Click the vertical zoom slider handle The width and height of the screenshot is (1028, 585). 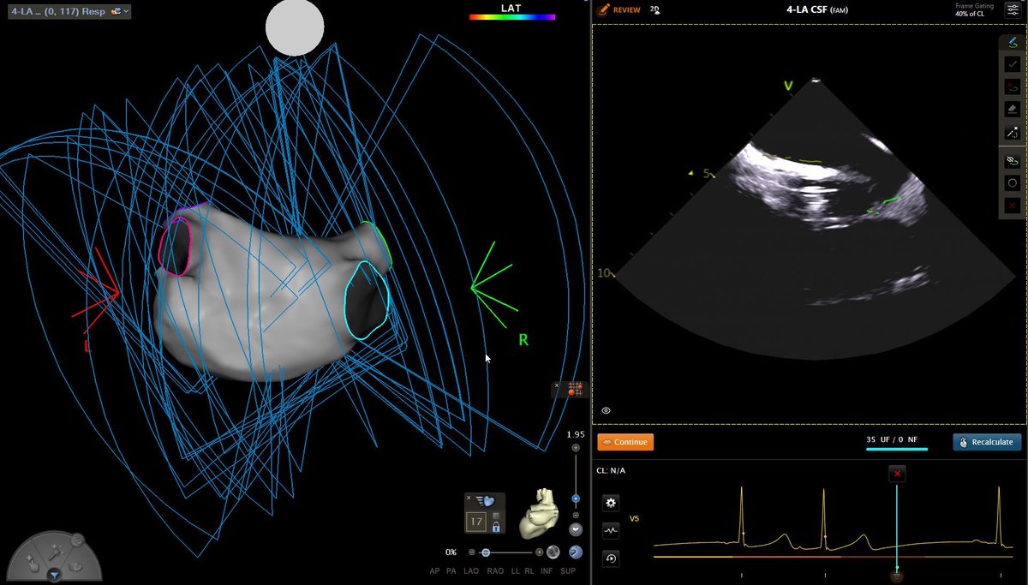(576, 498)
